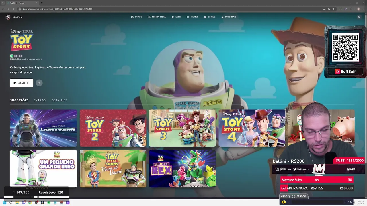The width and height of the screenshot is (367, 206).
Task: Click the 107/150 viewers counter
Action: click(x=21, y=193)
